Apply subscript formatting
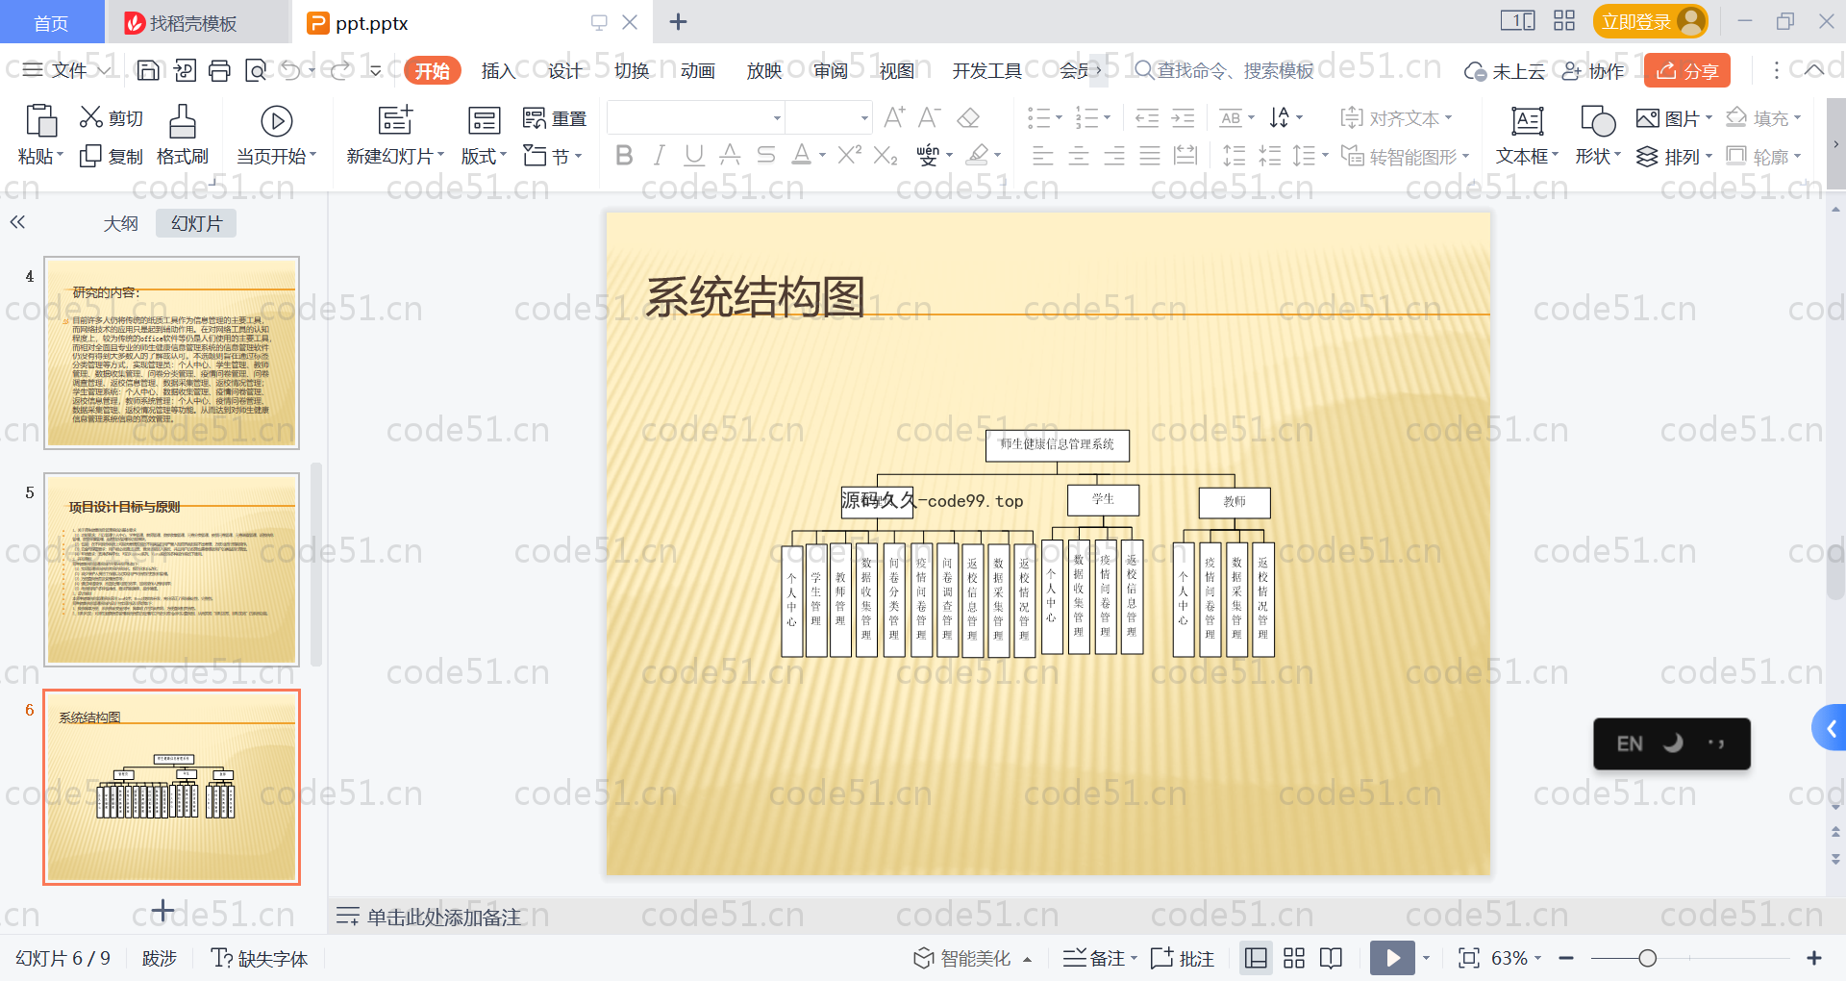This screenshot has width=1846, height=981. [886, 155]
